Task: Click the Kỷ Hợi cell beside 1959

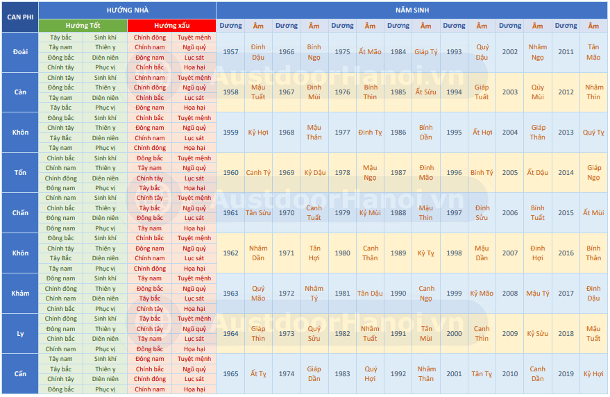Action: [258, 133]
